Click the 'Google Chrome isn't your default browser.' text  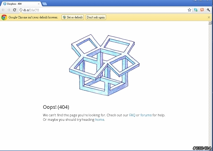tap(33, 17)
